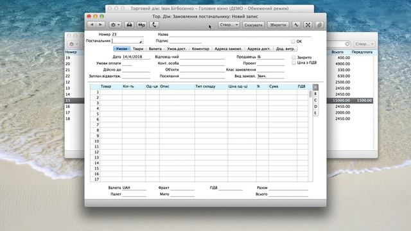The width and height of the screenshot is (411, 231).
Task: Tick the OK checkbox
Action: point(293,41)
